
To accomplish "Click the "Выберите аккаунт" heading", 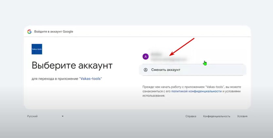I will pyautogui.click(x=72, y=65).
